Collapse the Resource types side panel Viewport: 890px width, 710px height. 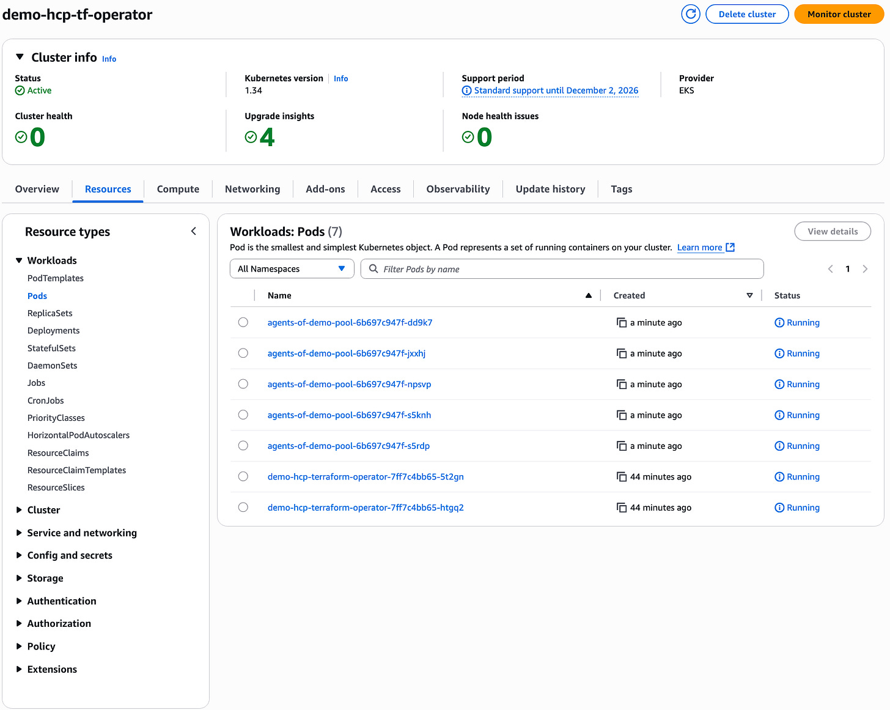click(194, 231)
